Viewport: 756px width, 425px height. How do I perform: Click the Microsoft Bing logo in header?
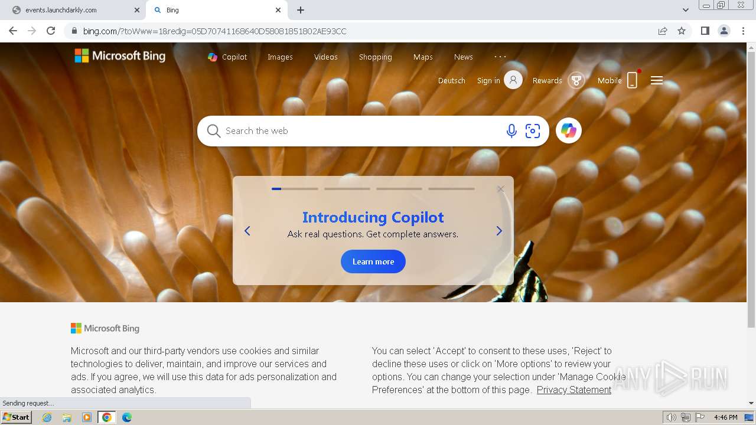click(x=120, y=56)
